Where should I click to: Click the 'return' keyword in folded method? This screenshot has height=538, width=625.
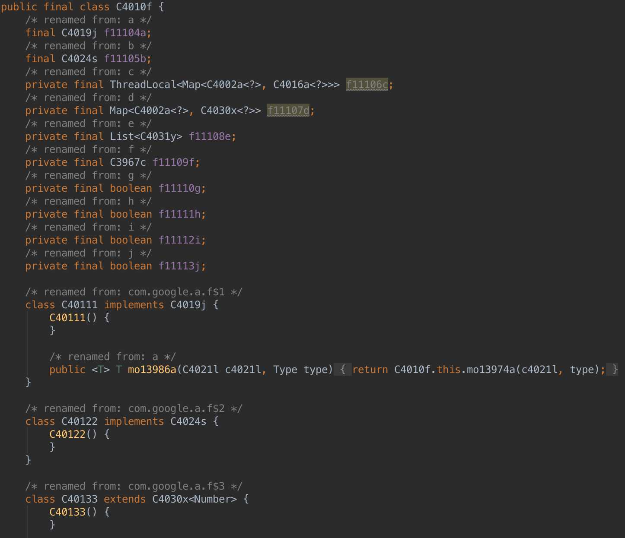370,370
